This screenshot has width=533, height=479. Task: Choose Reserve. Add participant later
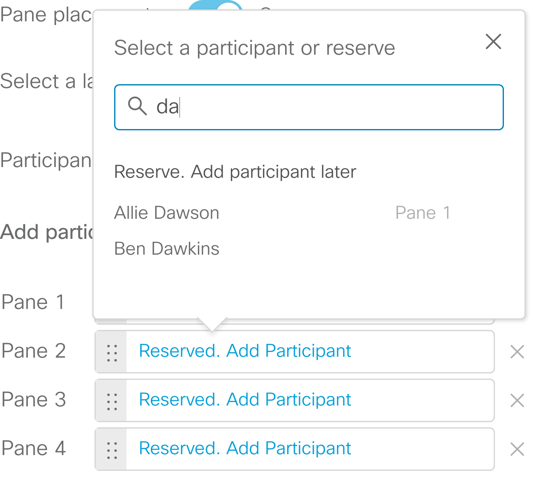[x=235, y=172]
